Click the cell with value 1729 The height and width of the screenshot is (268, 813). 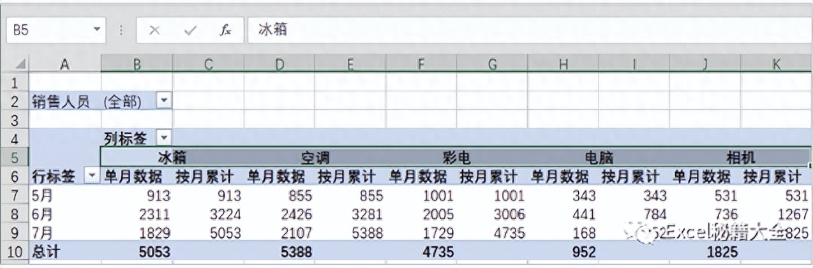click(x=421, y=233)
